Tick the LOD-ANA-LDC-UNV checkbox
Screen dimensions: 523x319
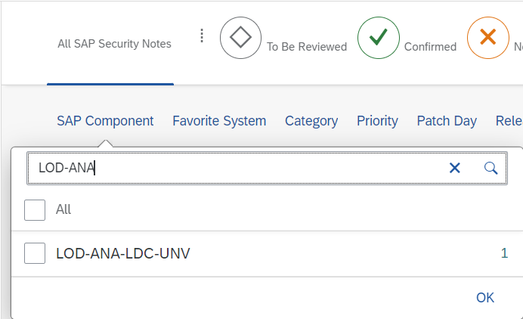(35, 253)
